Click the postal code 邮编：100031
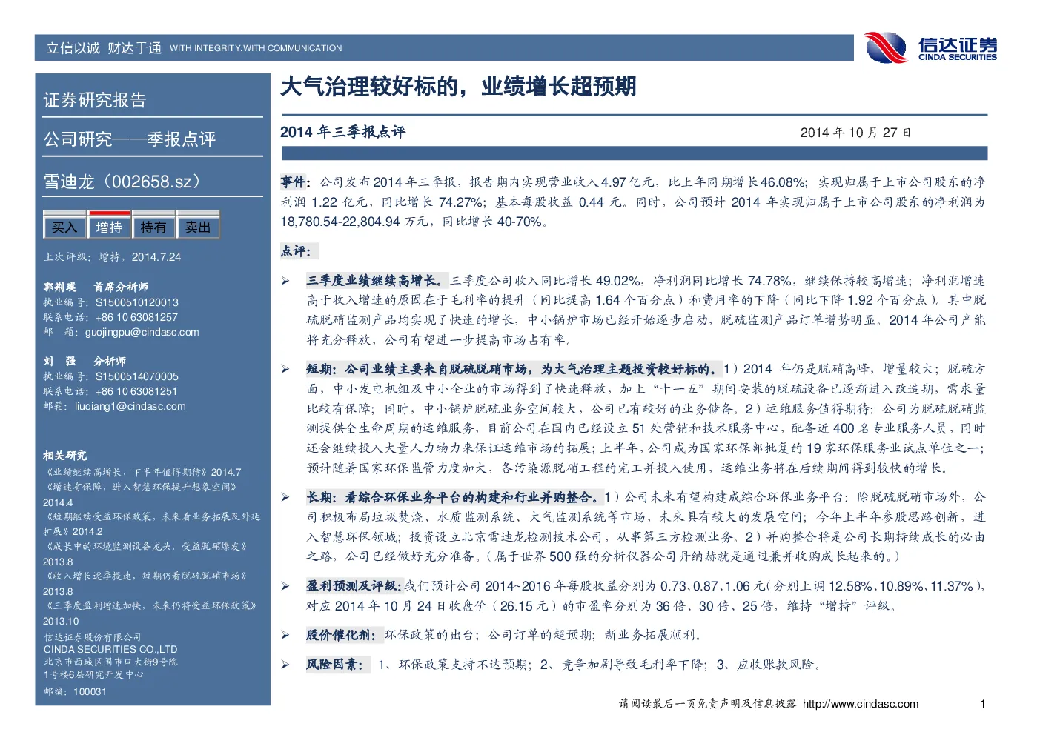This screenshot has width=1040, height=735. tap(75, 691)
